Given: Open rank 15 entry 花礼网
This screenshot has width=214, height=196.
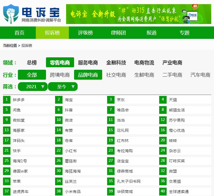Looking at the screenshot, I should [x=123, y=130].
